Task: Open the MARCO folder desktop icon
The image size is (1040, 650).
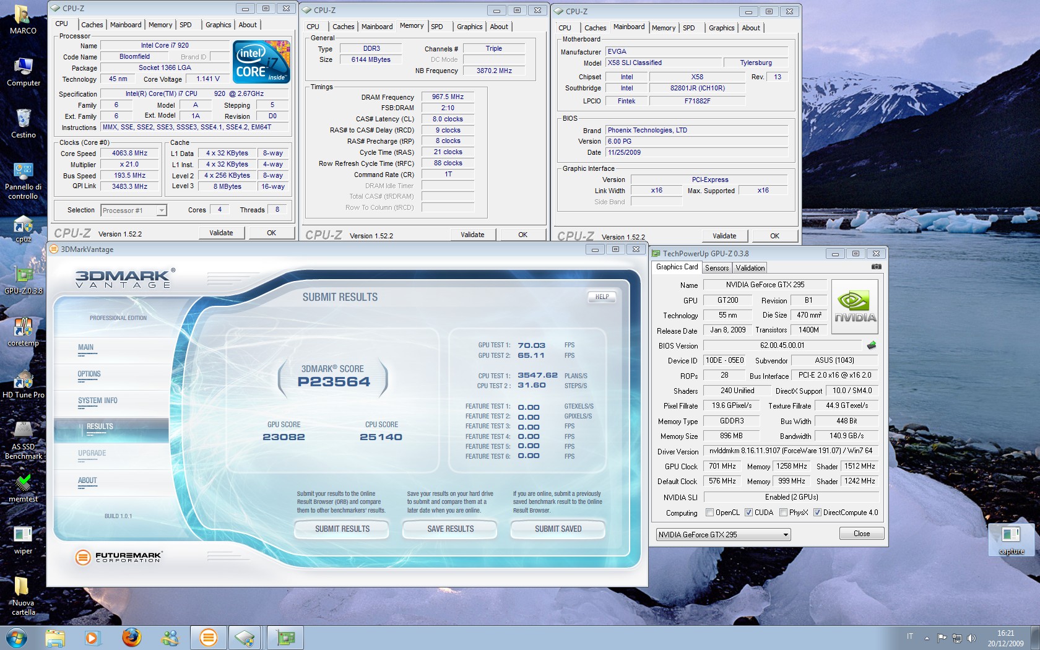Action: click(23, 19)
